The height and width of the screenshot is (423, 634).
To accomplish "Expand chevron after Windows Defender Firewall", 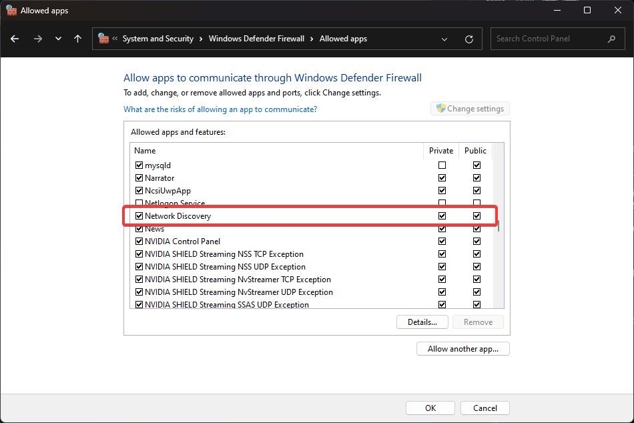I will 312,39.
